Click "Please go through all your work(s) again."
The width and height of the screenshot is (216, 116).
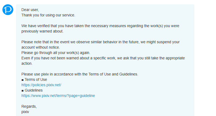tap(56, 53)
